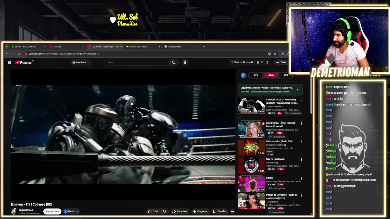This screenshot has width=390, height=219.
Task: Open Reincarnation Radio Edit thumbnail
Action: point(251,148)
